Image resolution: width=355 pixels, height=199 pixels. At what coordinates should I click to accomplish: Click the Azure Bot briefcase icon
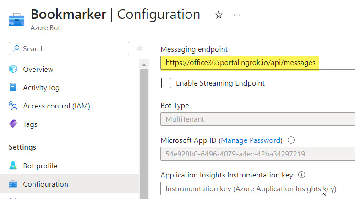(x=16, y=20)
